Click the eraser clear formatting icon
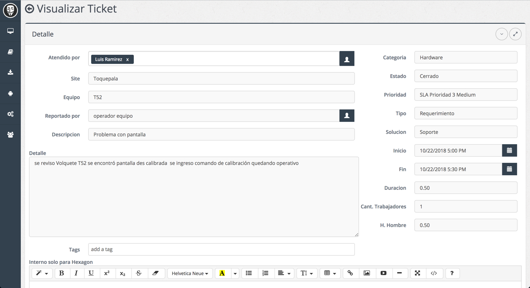The height and width of the screenshot is (288, 530). click(x=156, y=273)
